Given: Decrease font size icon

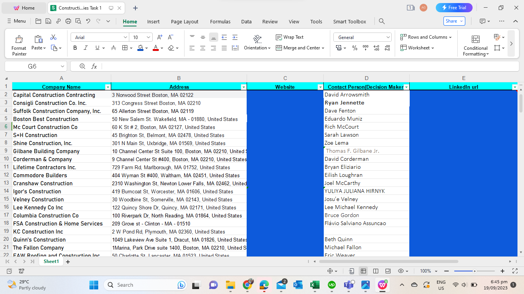Looking at the screenshot, I should (x=171, y=37).
